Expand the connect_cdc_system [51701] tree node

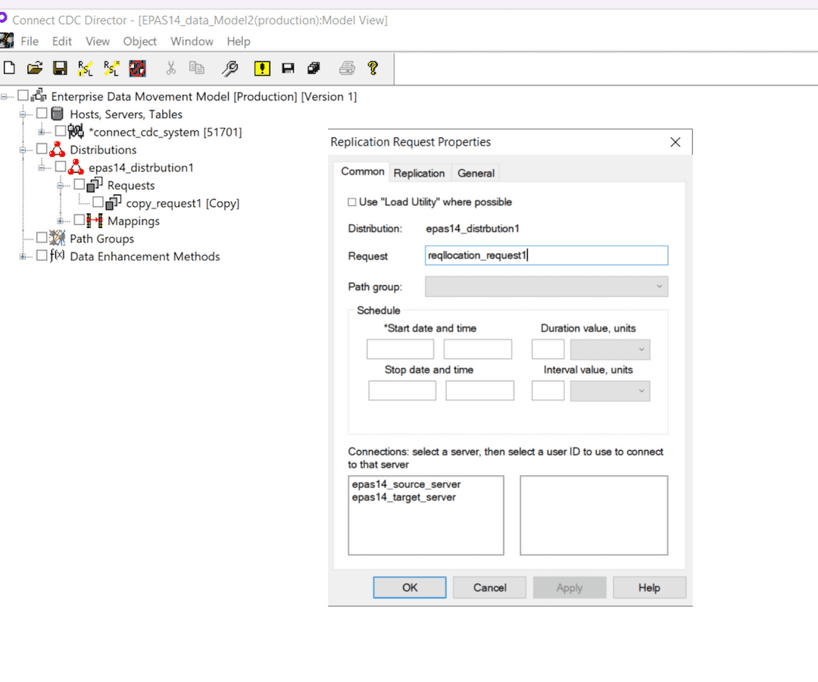coord(42,133)
